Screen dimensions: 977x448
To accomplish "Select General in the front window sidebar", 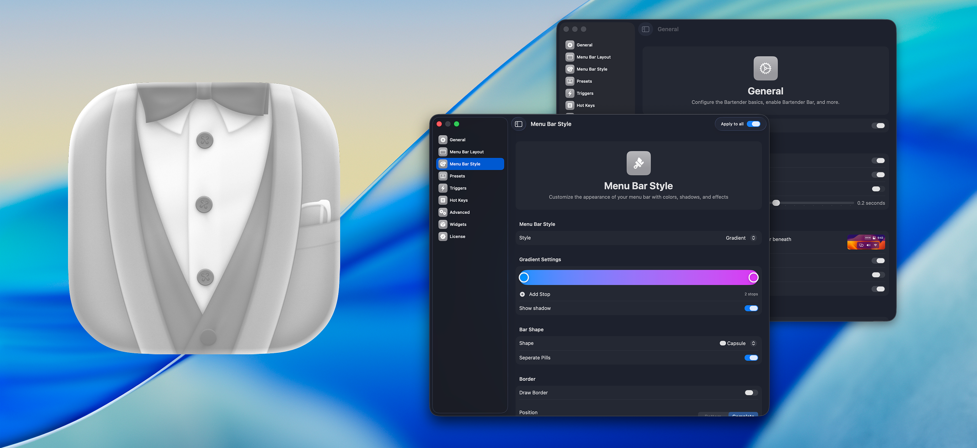I will pyautogui.click(x=457, y=140).
